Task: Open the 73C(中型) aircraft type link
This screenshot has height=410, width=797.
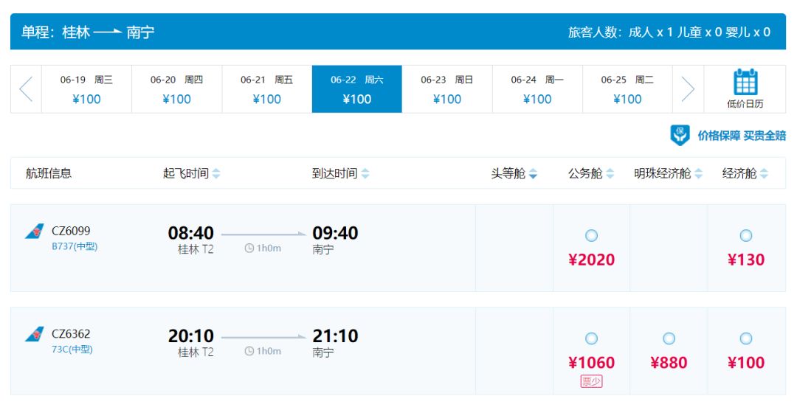Action: [x=72, y=349]
